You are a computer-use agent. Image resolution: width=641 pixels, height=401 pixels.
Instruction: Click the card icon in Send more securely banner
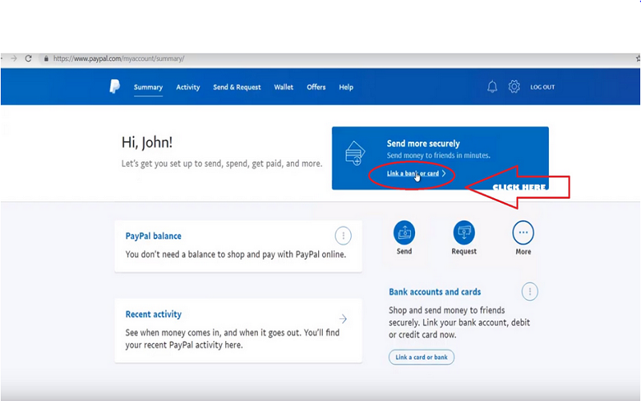pyautogui.click(x=355, y=153)
